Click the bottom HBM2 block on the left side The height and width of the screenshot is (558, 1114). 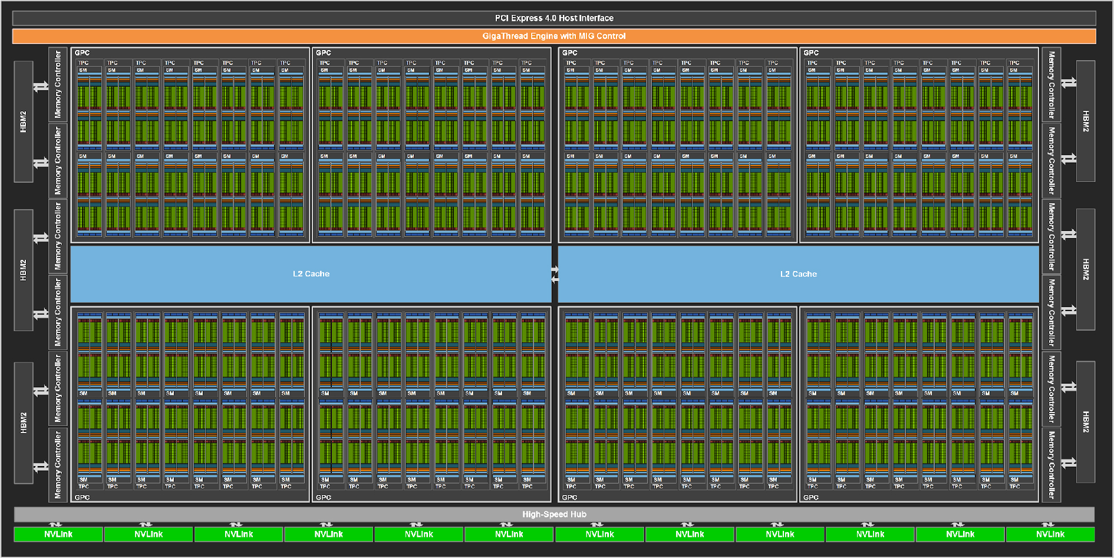[24, 422]
